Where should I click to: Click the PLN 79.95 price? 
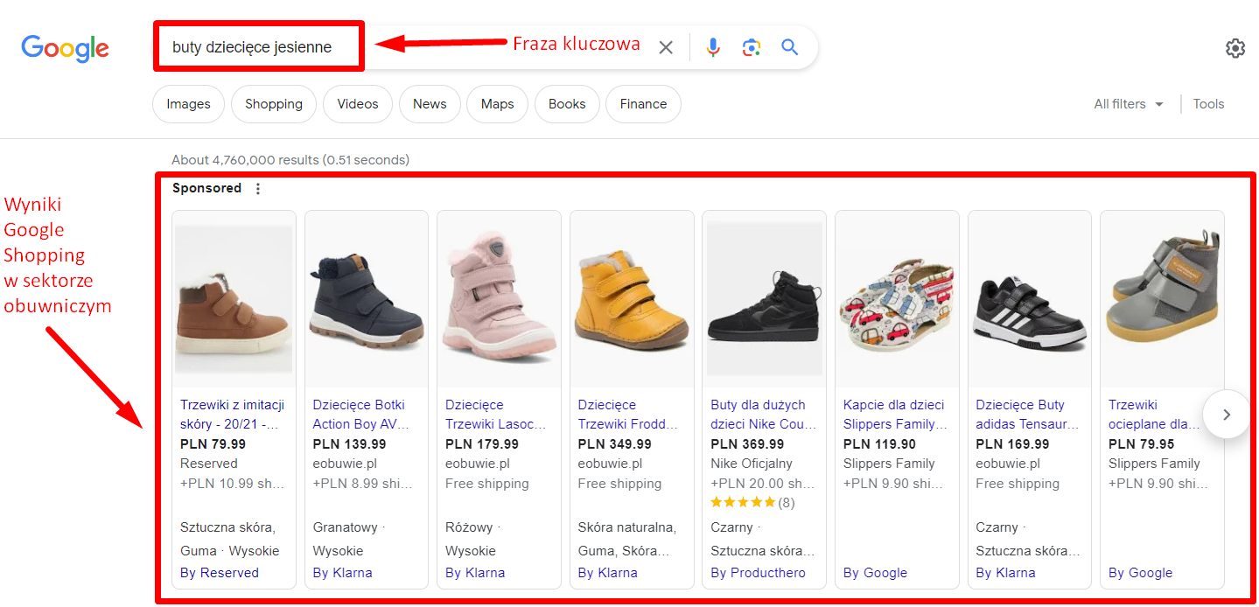click(x=1141, y=444)
